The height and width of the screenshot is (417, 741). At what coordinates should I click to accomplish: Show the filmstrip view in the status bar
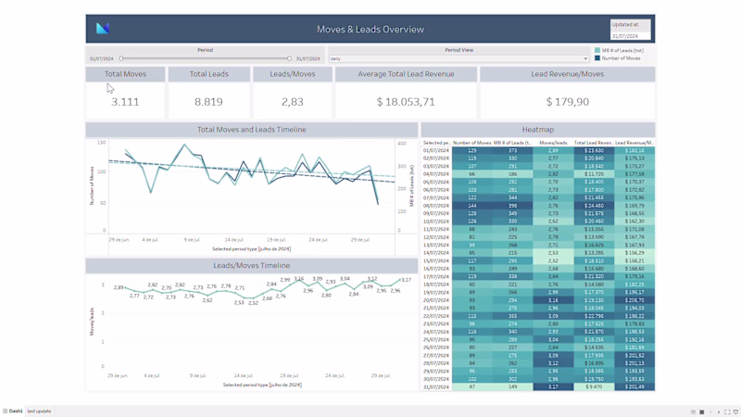click(693, 412)
